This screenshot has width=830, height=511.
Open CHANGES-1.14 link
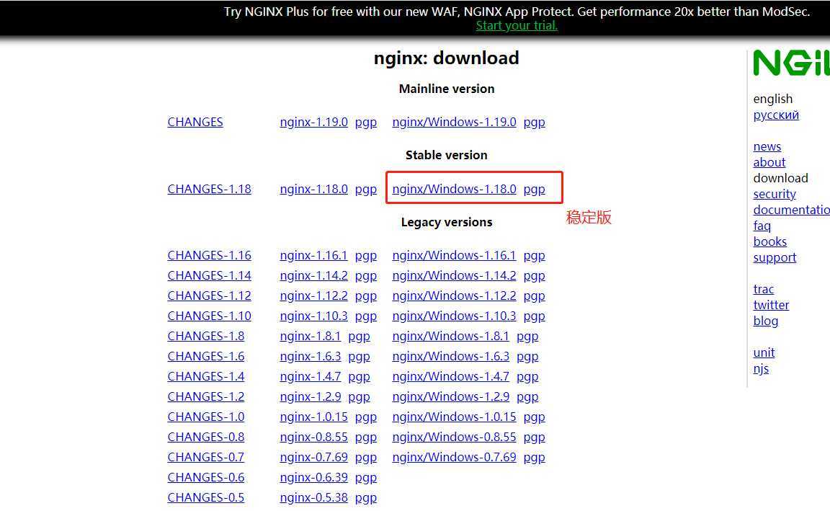click(x=210, y=275)
